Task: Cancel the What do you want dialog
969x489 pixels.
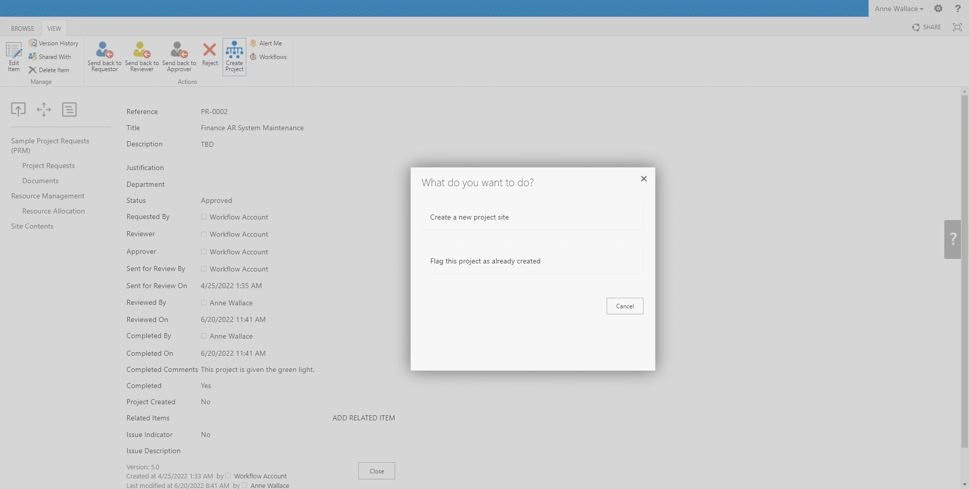Action: coord(624,306)
